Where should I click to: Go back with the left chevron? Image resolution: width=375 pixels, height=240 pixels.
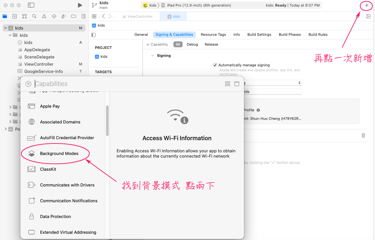tap(103, 16)
